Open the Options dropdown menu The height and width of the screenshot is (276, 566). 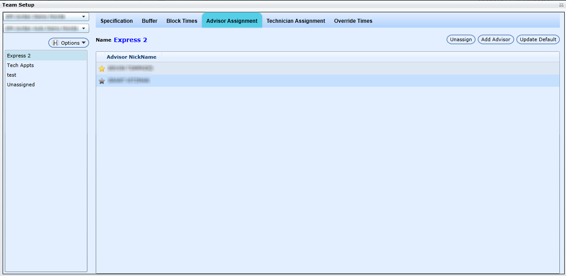pyautogui.click(x=68, y=43)
